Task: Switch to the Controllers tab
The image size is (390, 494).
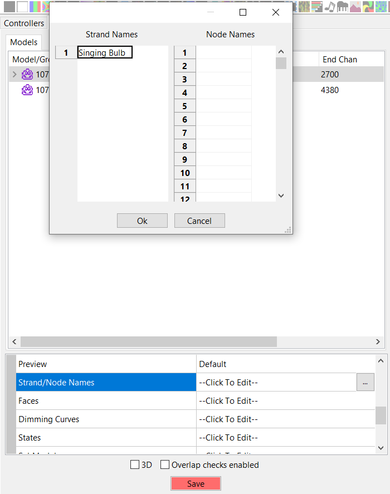Action: click(x=23, y=23)
